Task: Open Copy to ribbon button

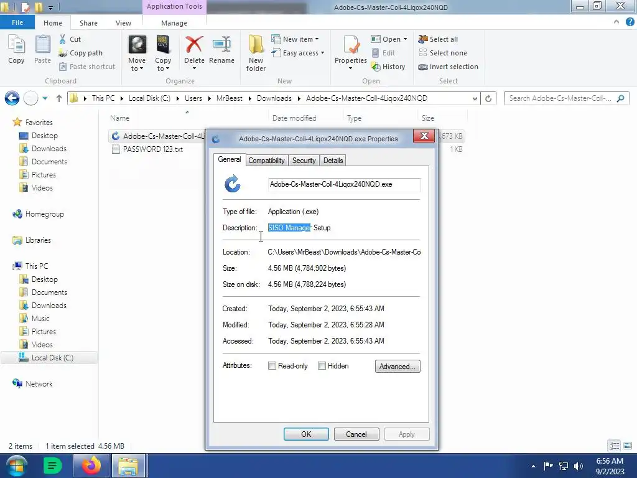Action: (x=163, y=54)
